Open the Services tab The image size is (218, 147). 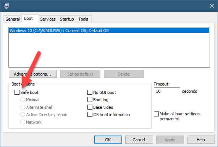click(x=48, y=19)
